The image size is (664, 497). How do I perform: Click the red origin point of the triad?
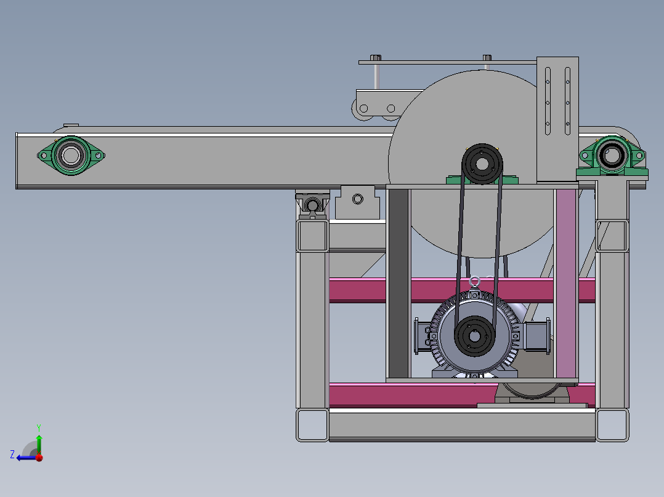(x=39, y=458)
